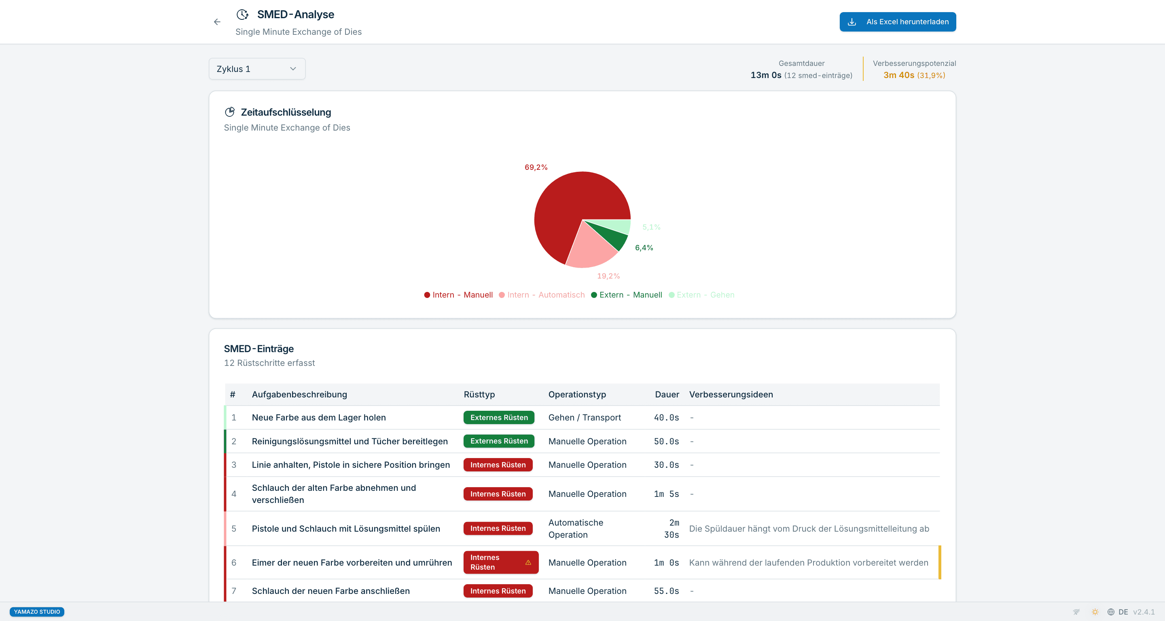Image resolution: width=1165 pixels, height=621 pixels.
Task: Click Externes Rüsten badge in row 1
Action: pos(499,417)
